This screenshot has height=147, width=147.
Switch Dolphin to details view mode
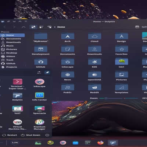pos(49,27)
